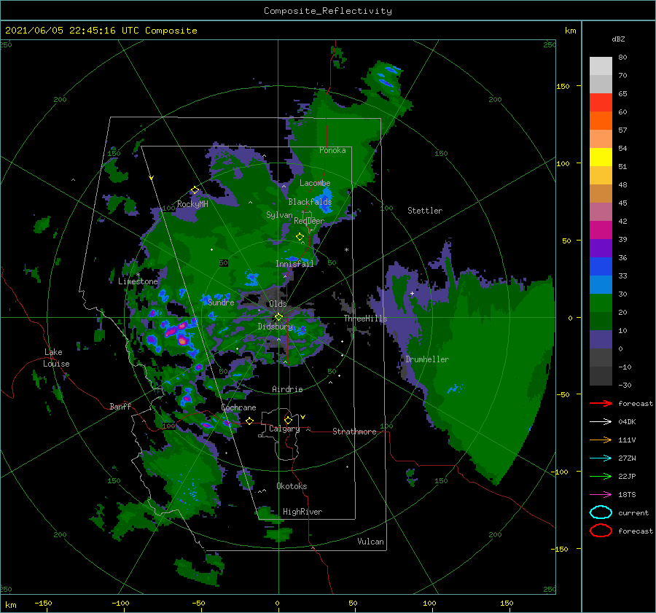656x613 pixels.
Task: Click the Stettler city label
Action: click(x=425, y=211)
